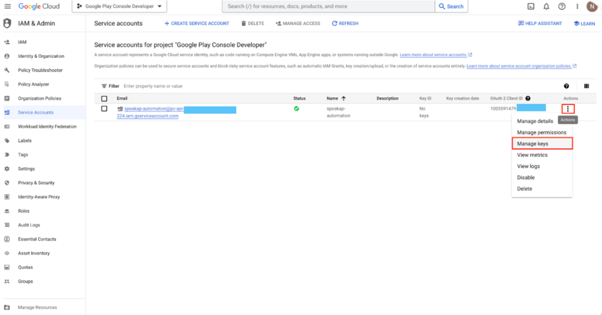Open the Google Play Console Developer project picker
Image resolution: width=602 pixels, height=315 pixels.
(119, 6)
